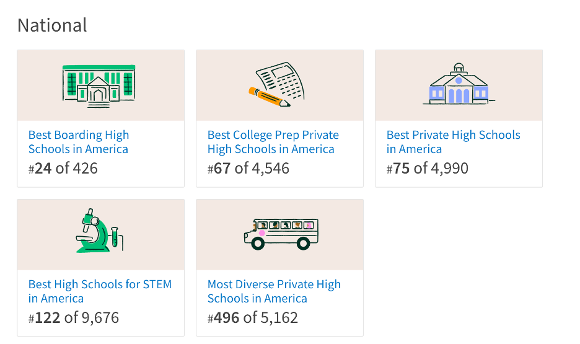
Task: Click the test tube beside the microscope
Action: click(115, 237)
